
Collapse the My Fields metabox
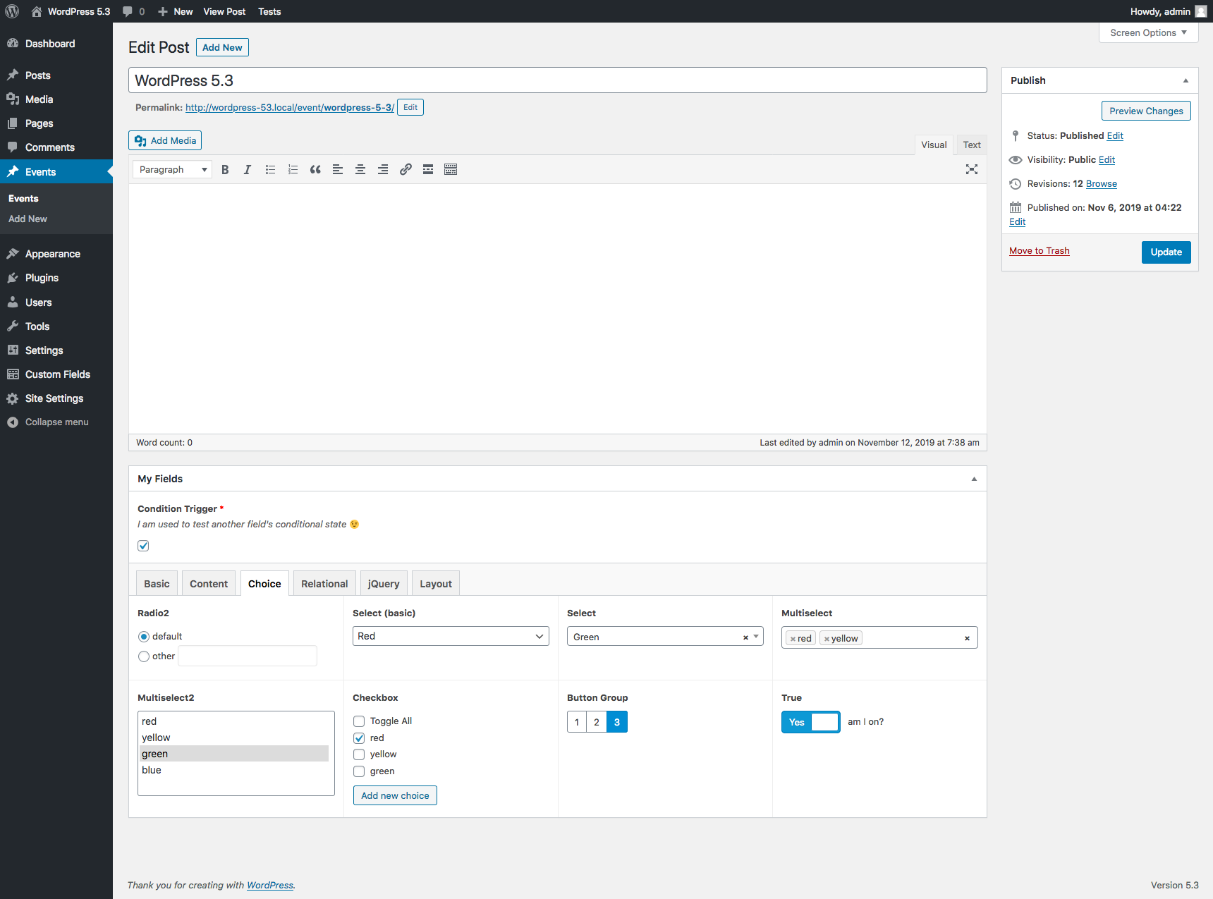coord(974,479)
